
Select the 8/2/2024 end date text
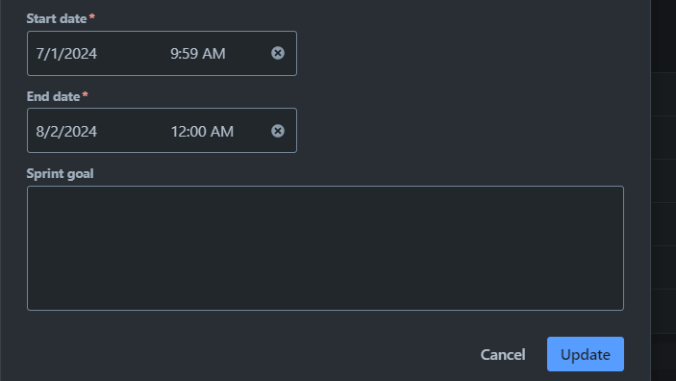[66, 131]
